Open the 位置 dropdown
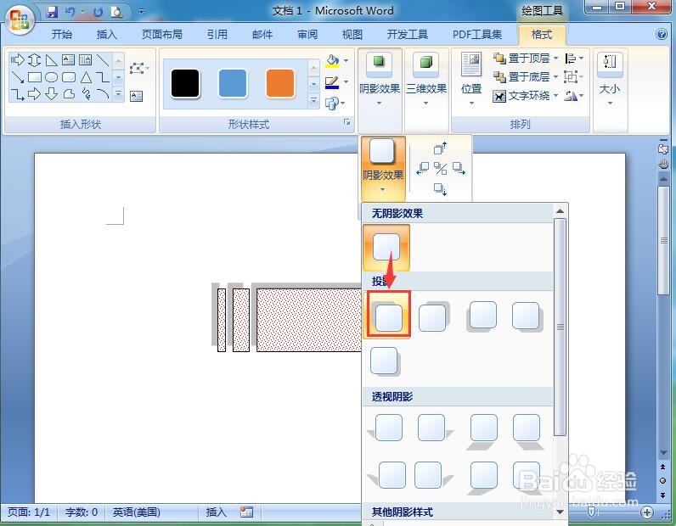676x526 pixels. [x=471, y=79]
